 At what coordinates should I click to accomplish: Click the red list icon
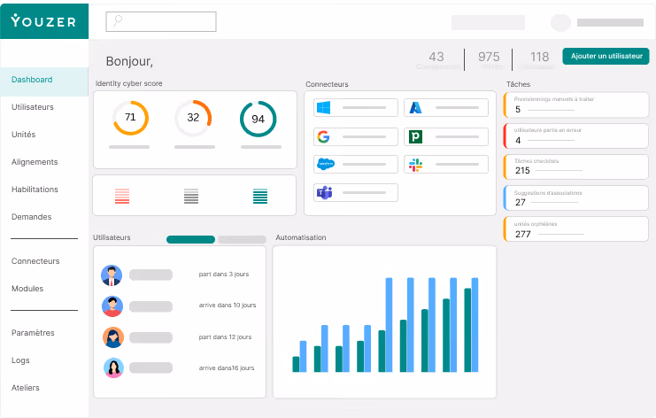122,196
